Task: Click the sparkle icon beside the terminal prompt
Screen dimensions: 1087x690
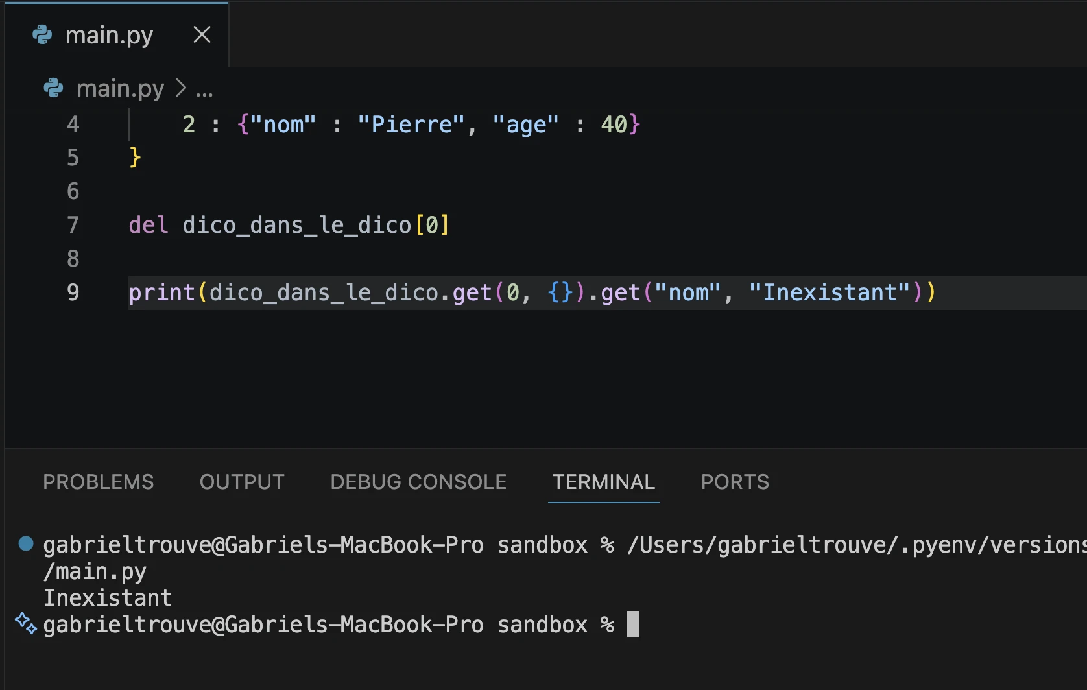Action: tap(26, 624)
